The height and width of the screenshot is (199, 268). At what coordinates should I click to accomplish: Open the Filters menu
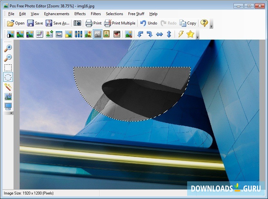coord(96,14)
